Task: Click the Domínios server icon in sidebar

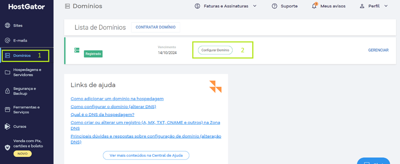Action: click(x=8, y=56)
